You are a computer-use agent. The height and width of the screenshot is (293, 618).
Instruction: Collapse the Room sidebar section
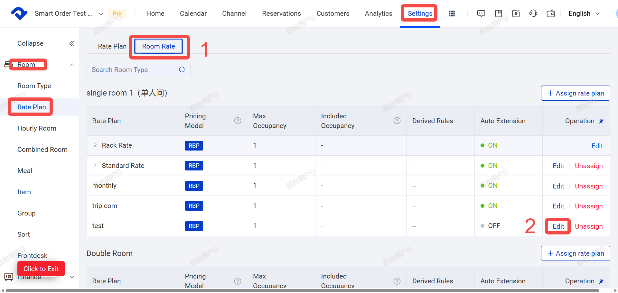(x=72, y=65)
